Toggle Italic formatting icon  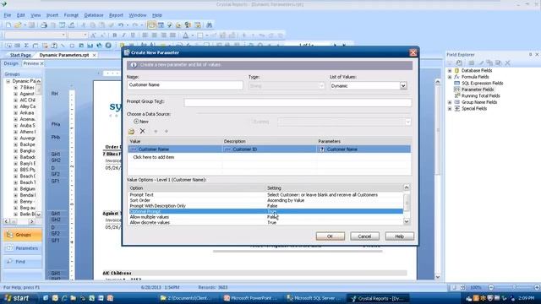[x=123, y=35]
